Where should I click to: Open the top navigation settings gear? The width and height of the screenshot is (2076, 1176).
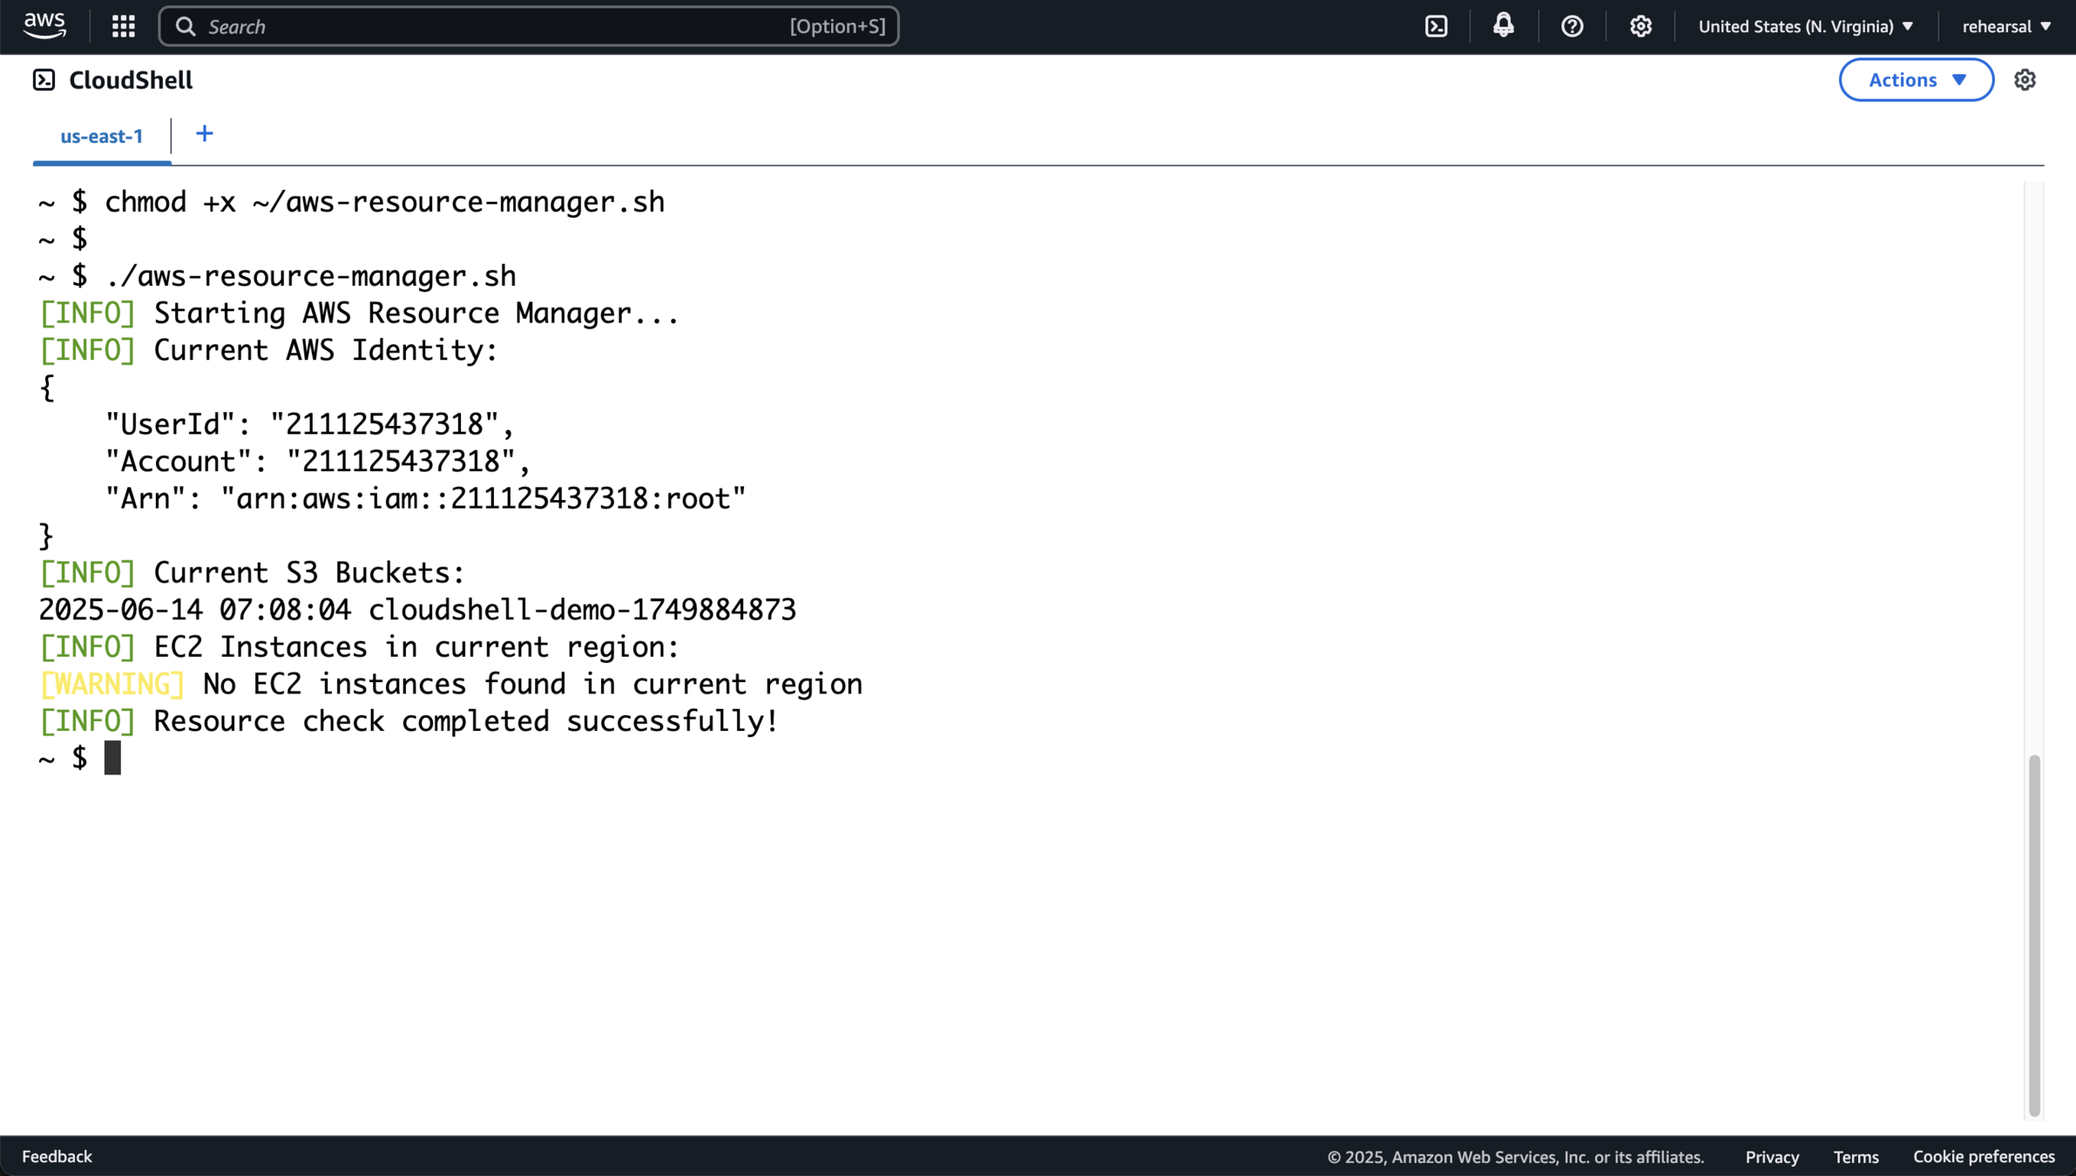point(1640,26)
